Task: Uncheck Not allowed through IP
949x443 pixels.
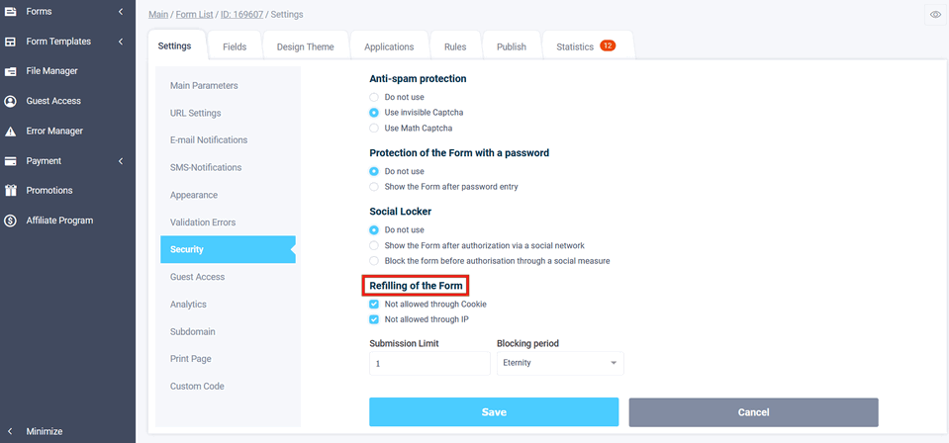Action: (374, 319)
